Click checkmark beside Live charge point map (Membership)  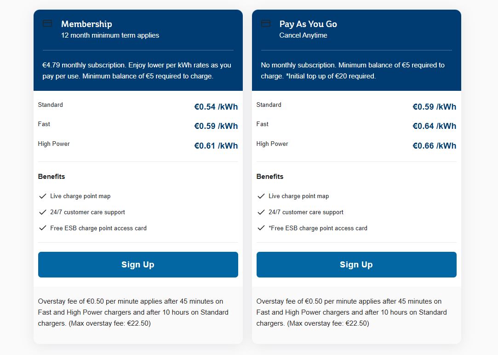pyautogui.click(x=42, y=196)
